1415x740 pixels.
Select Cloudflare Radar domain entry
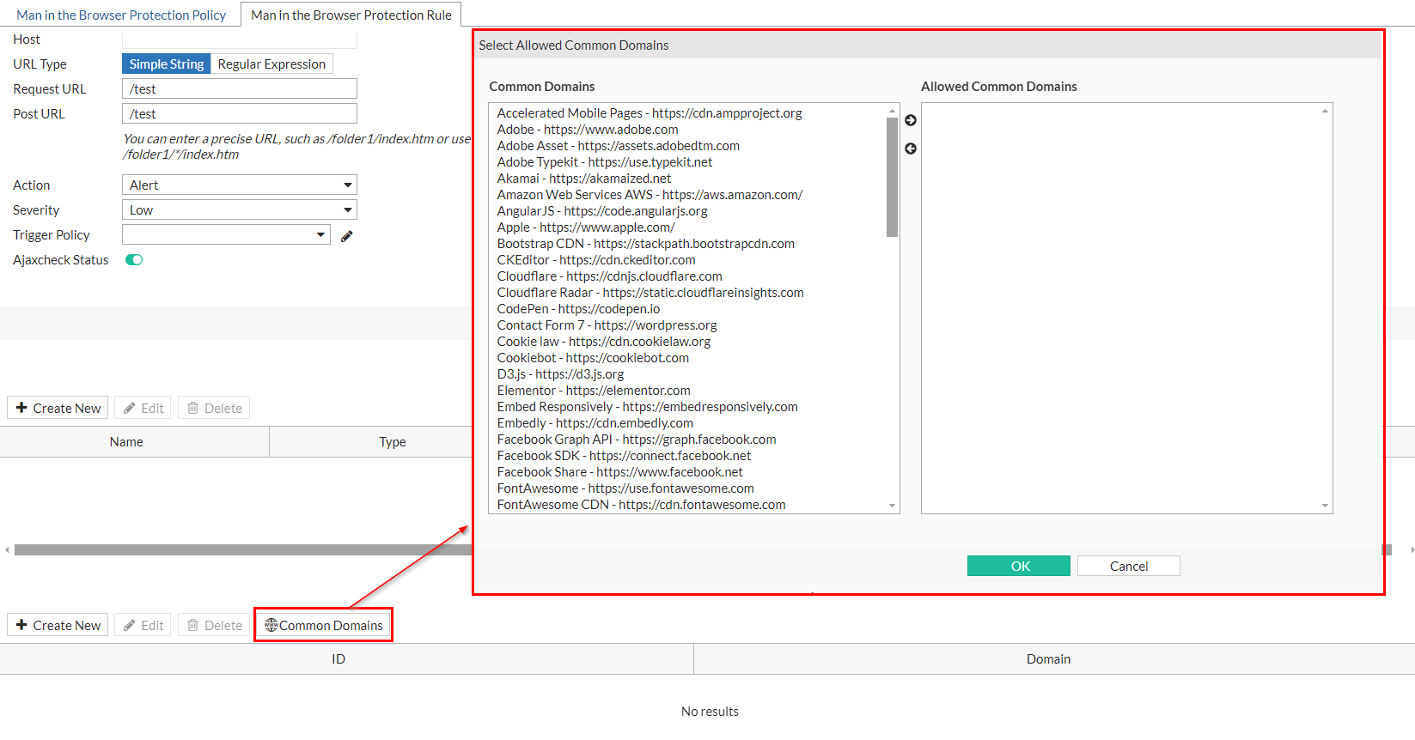point(650,293)
